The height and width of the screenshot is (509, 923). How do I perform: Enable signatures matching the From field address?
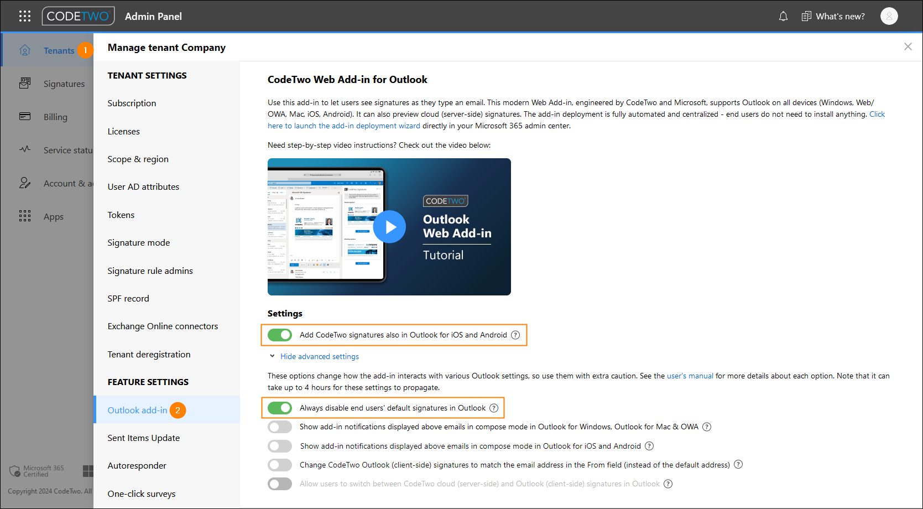pos(280,465)
